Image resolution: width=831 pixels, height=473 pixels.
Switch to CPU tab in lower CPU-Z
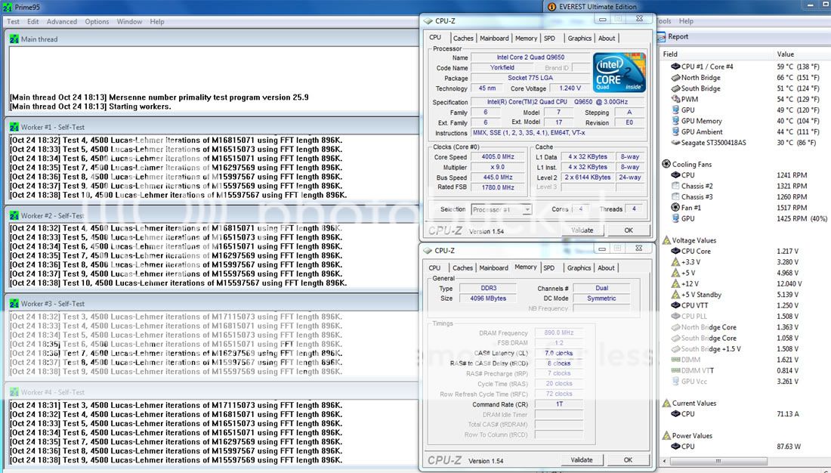pos(434,267)
